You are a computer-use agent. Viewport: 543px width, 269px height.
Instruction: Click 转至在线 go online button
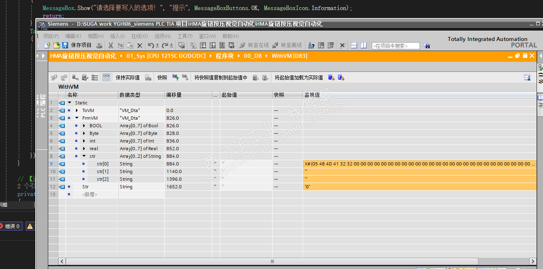[x=254, y=45]
